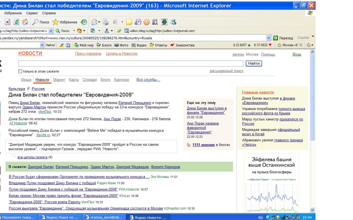Click the yellow sticky note icon
The height and width of the screenshot is (220, 353).
click(129, 22)
